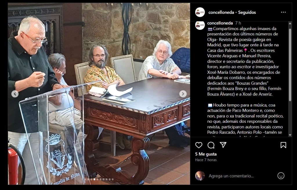Open the 7 h post timestamp
The image size is (297, 190).
[x=238, y=23]
